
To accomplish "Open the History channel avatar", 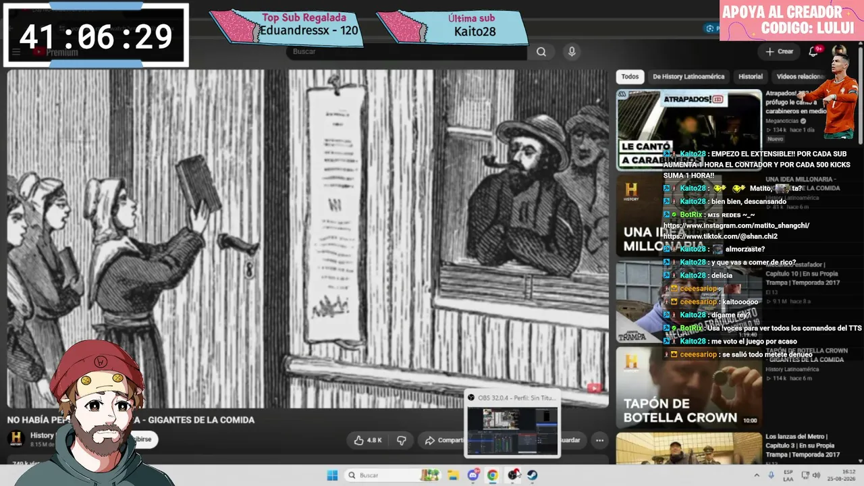I will (16, 439).
